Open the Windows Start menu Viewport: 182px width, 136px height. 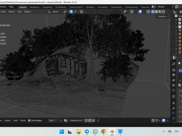(x=62, y=131)
